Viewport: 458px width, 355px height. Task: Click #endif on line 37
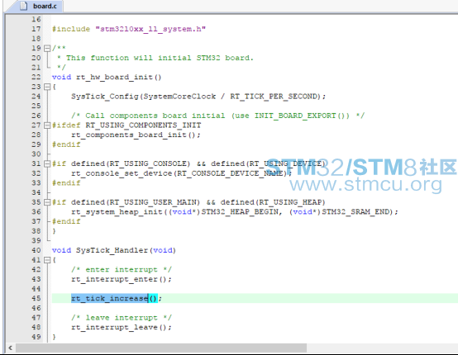click(66, 222)
